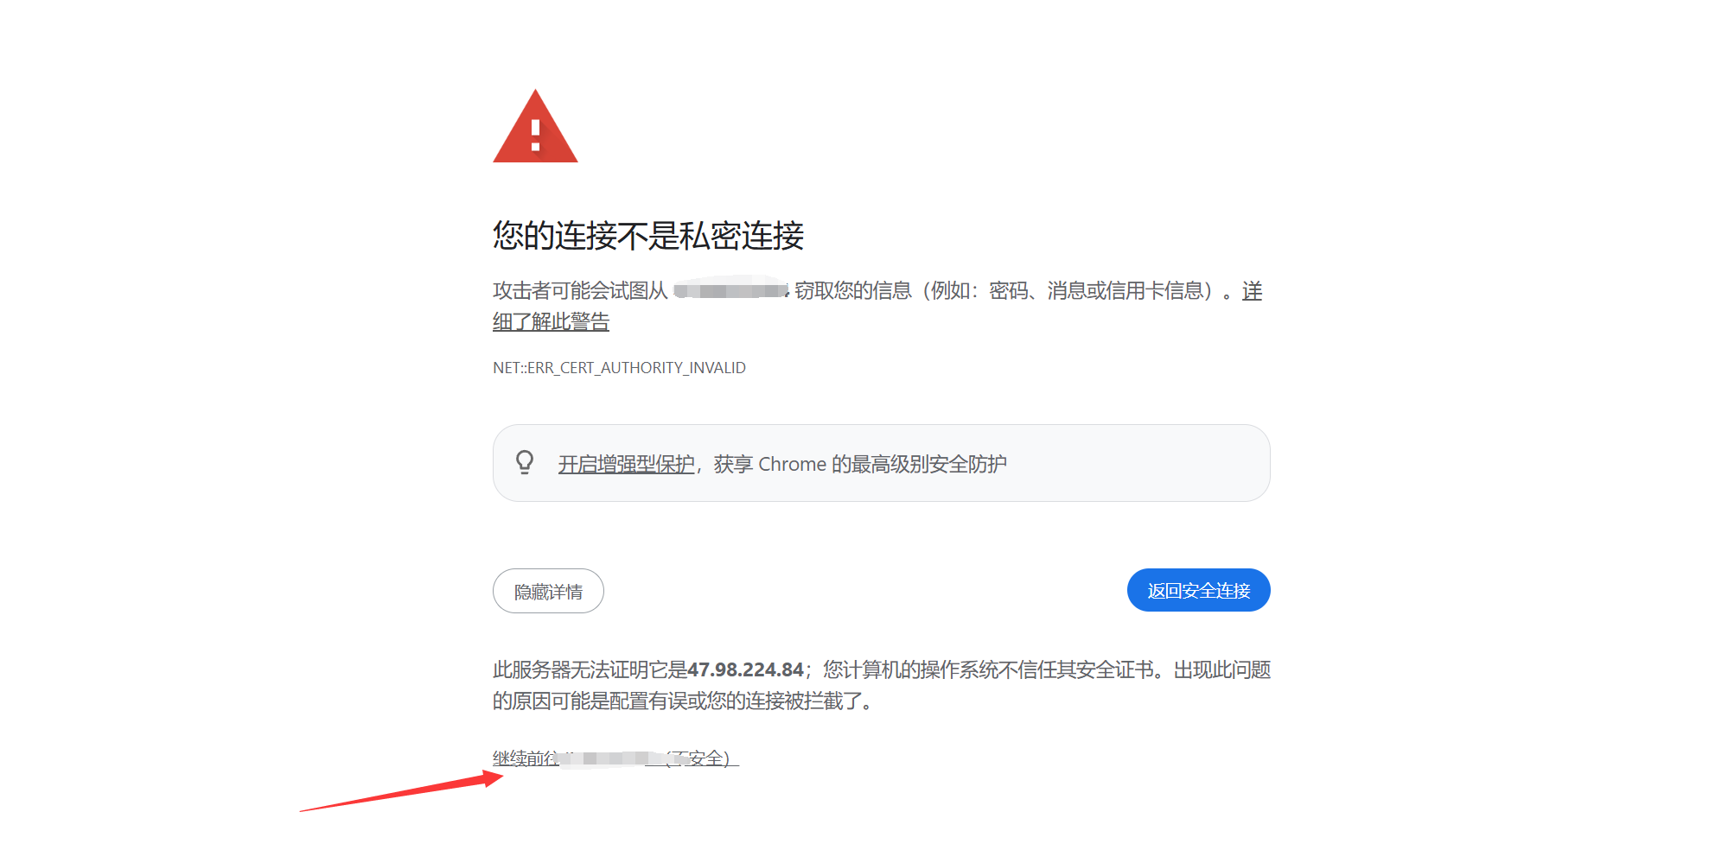Click the NET::ERR_CERT_AUTHORITY_INVALID error code

click(619, 368)
